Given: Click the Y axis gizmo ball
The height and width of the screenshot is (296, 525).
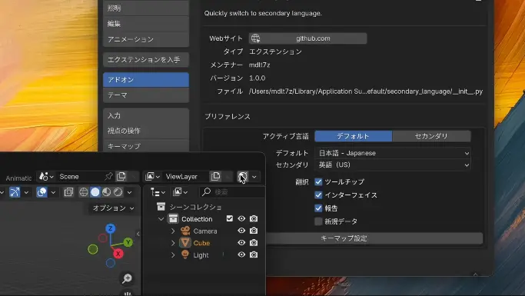Looking at the screenshot, I should click(128, 242).
